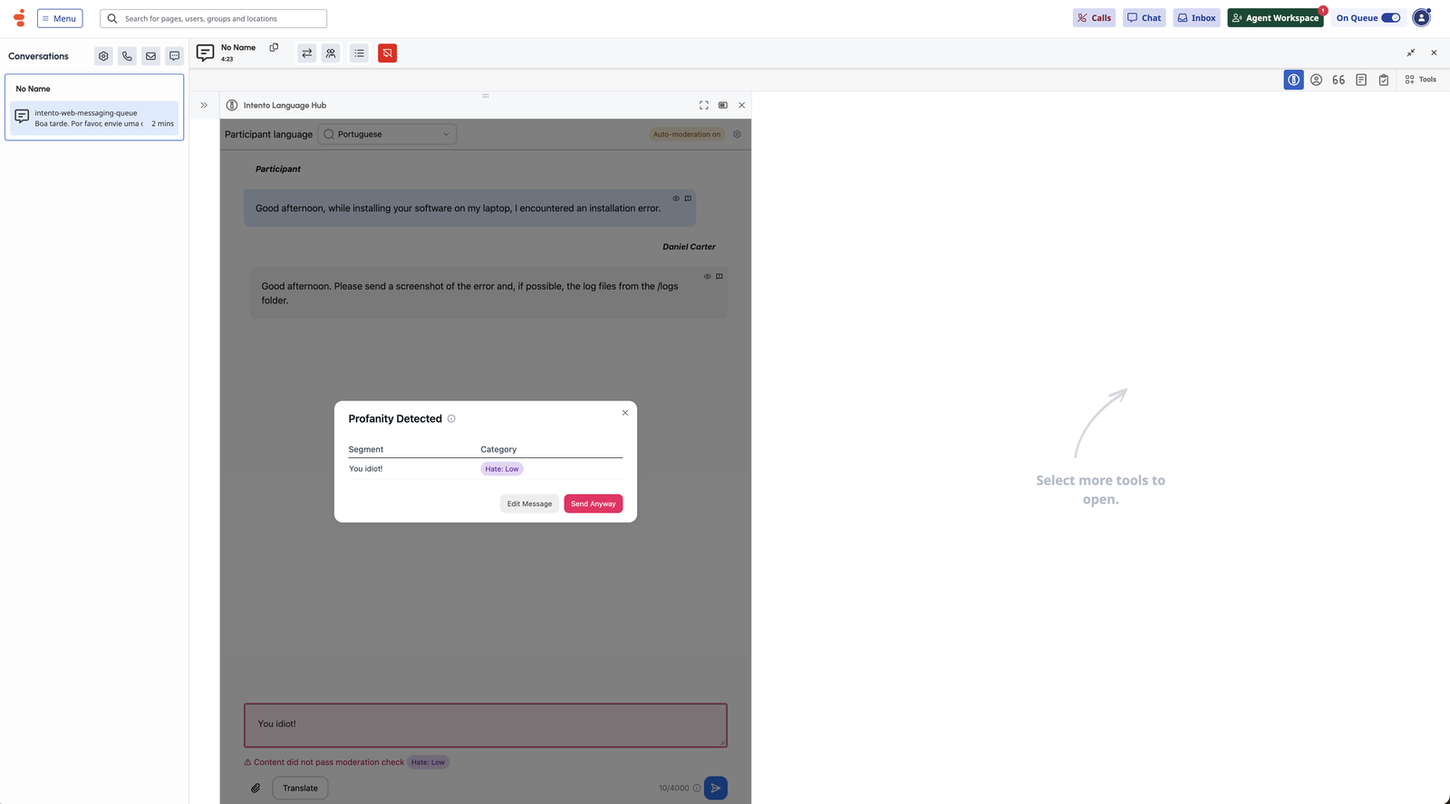Open the user avatar menu
The height and width of the screenshot is (804, 1450).
1421,18
